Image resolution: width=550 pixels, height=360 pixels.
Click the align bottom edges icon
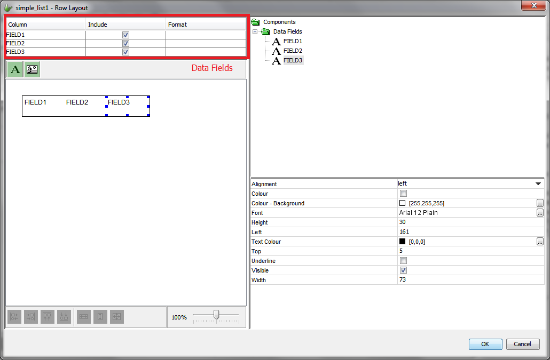click(64, 317)
